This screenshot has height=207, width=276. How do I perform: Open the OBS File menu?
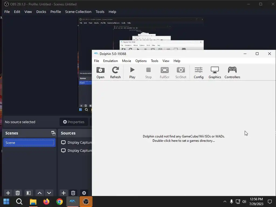(x=7, y=12)
